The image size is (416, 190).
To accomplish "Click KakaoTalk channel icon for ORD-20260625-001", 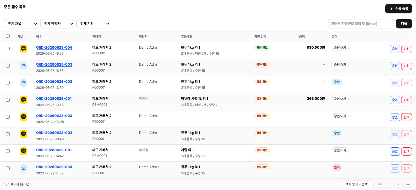I will click(24, 100).
